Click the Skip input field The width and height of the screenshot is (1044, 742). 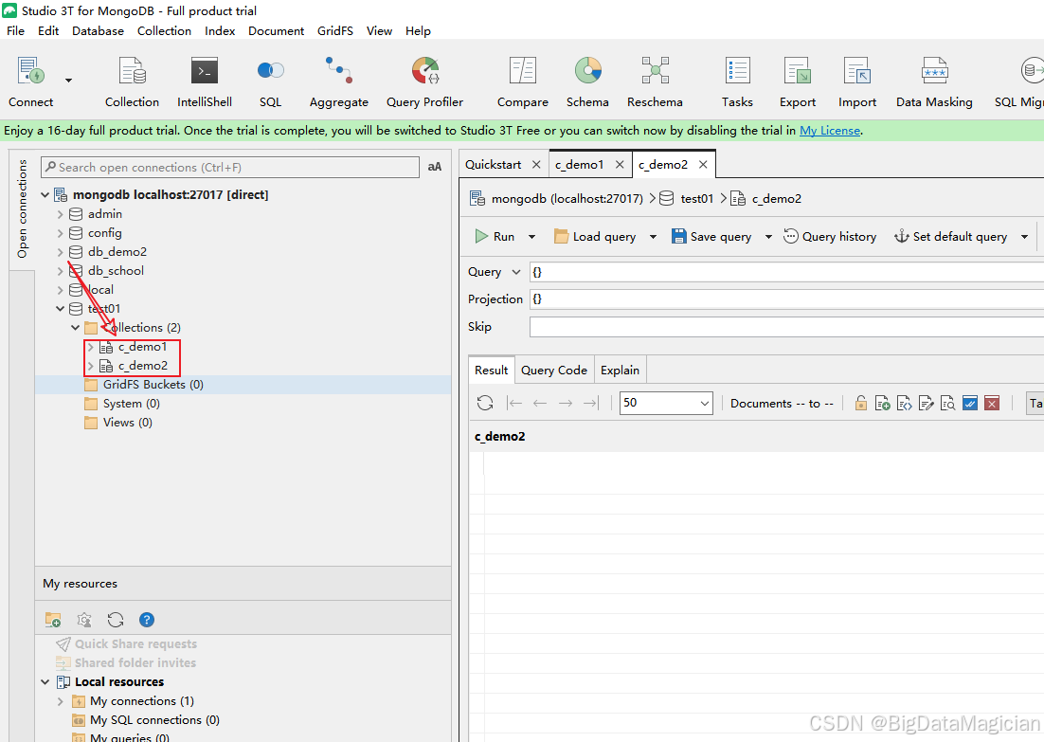click(786, 326)
